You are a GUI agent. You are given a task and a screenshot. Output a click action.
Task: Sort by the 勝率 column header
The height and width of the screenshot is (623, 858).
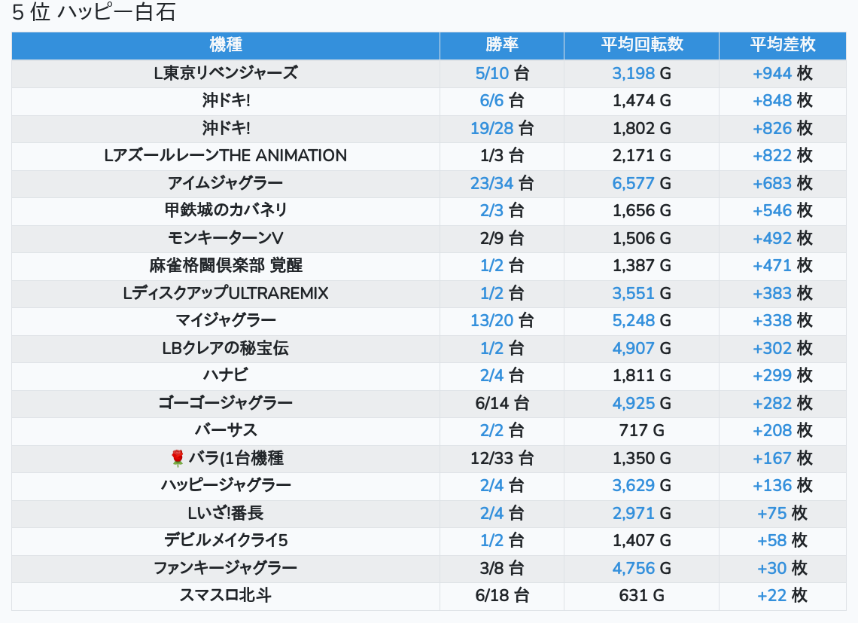(501, 45)
